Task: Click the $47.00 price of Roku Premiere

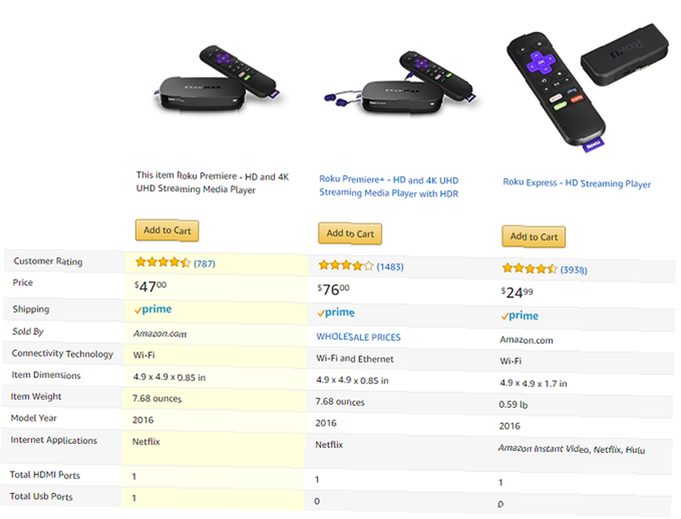Action: click(151, 286)
